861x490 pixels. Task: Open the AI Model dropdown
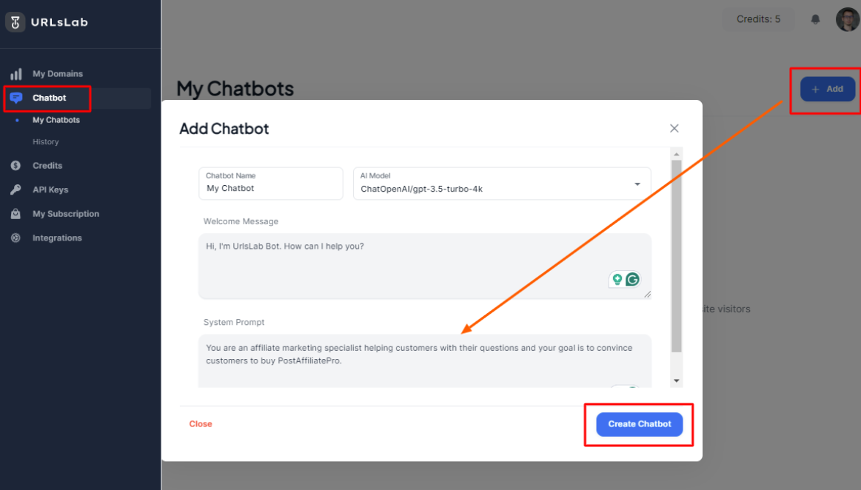(637, 184)
